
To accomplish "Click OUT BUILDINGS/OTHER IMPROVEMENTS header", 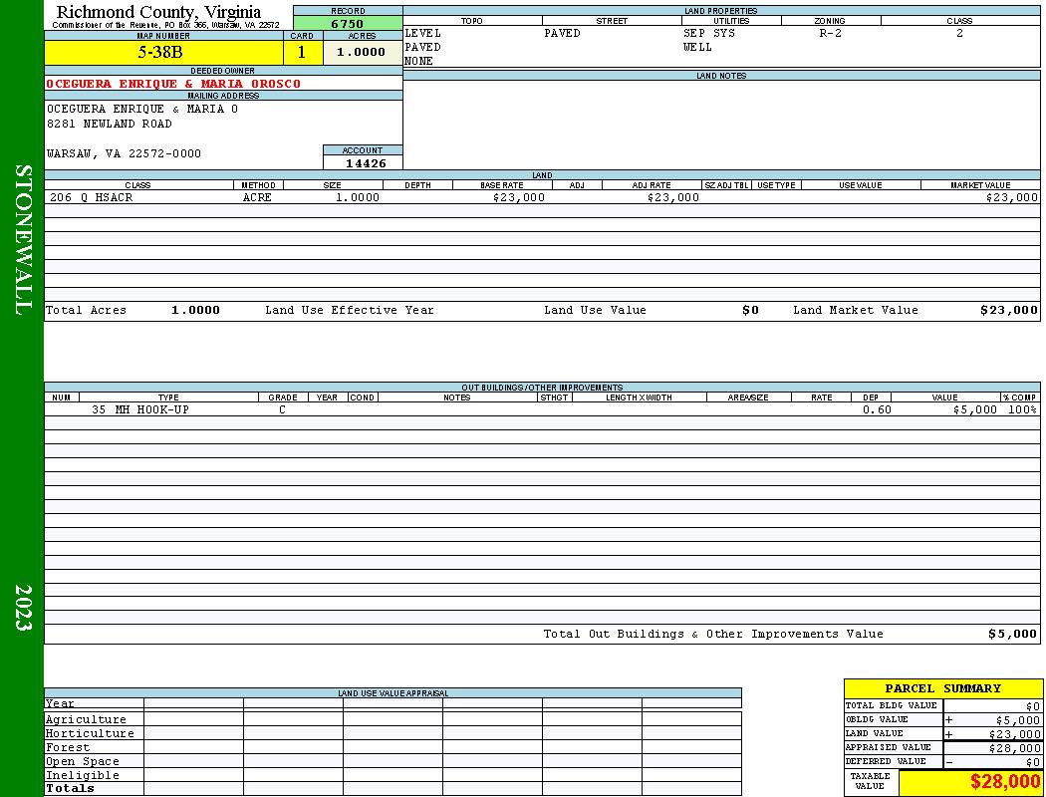I will pos(542,388).
